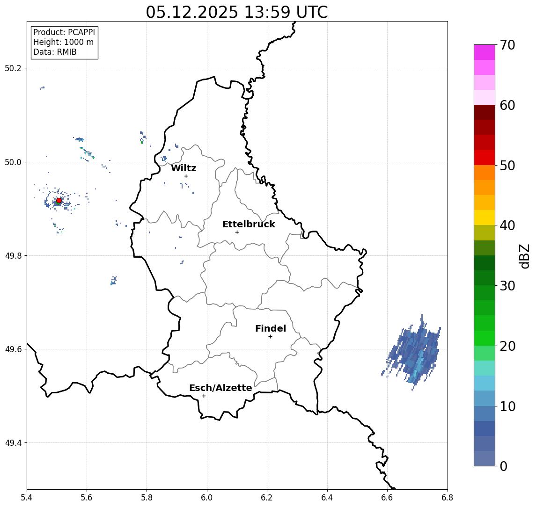
Task: Click the 60 tick on the colorbar
Action: (507, 105)
